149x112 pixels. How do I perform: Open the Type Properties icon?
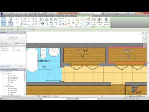click(10, 19)
